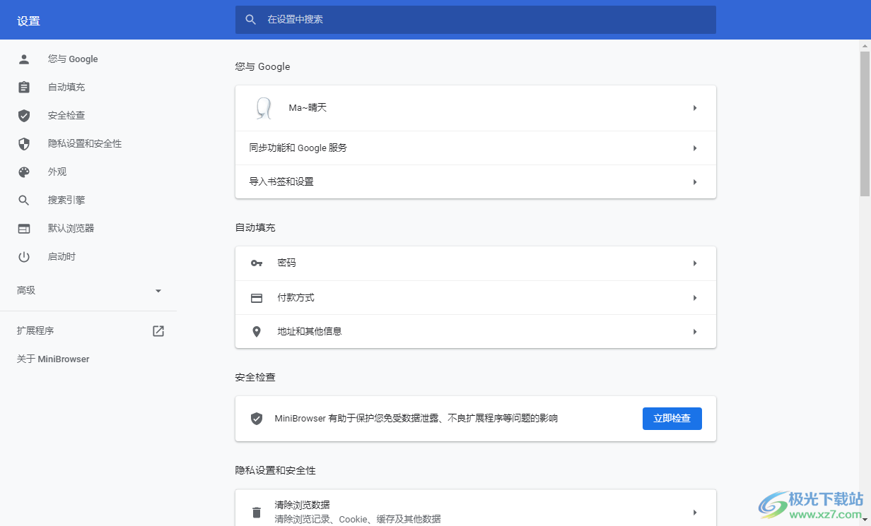Click the magnifier icon beside 搜索引擎
Image resolution: width=871 pixels, height=526 pixels.
(x=24, y=200)
